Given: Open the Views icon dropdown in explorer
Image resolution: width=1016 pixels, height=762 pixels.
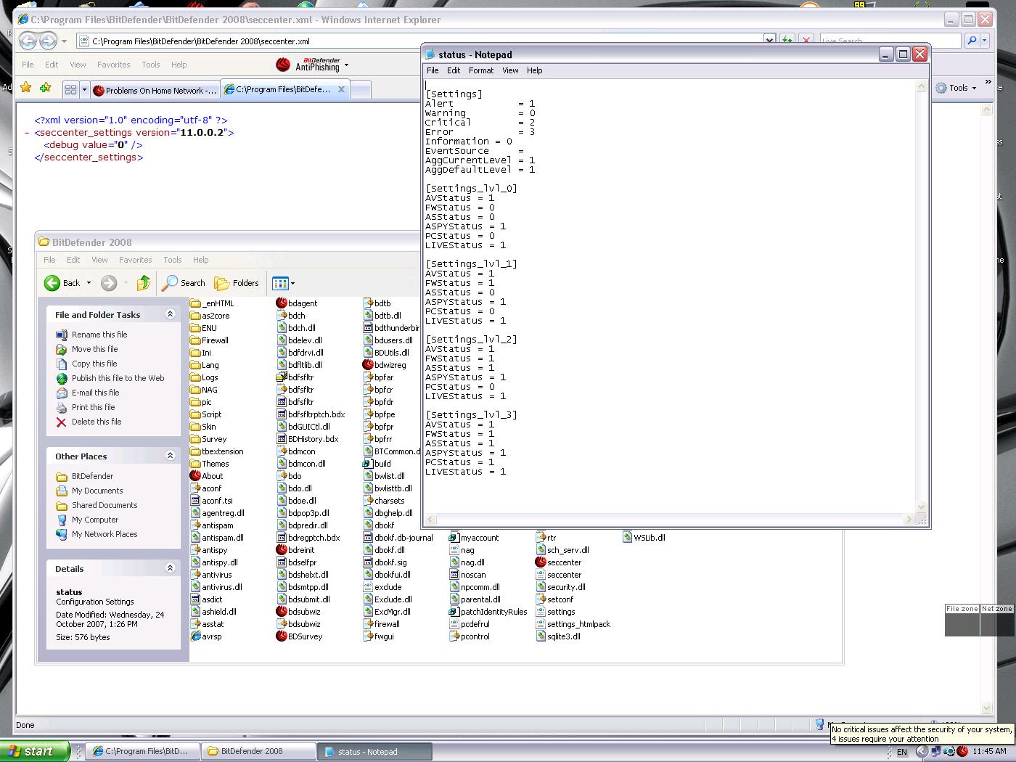Looking at the screenshot, I should tap(283, 283).
